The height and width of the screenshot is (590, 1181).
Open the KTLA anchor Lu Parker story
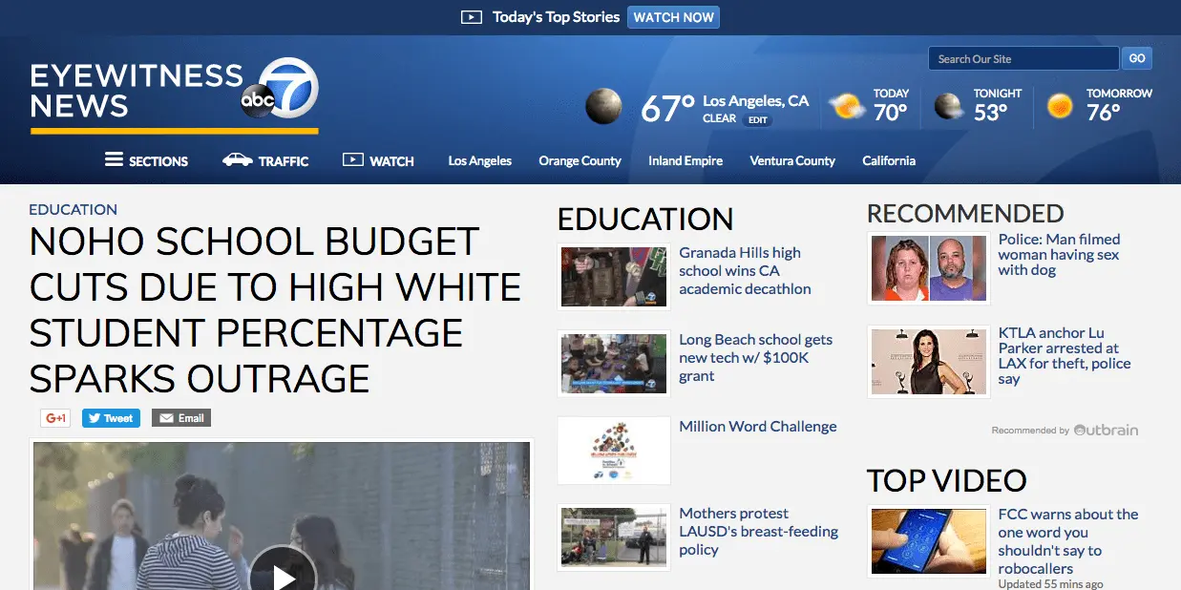click(x=1065, y=355)
